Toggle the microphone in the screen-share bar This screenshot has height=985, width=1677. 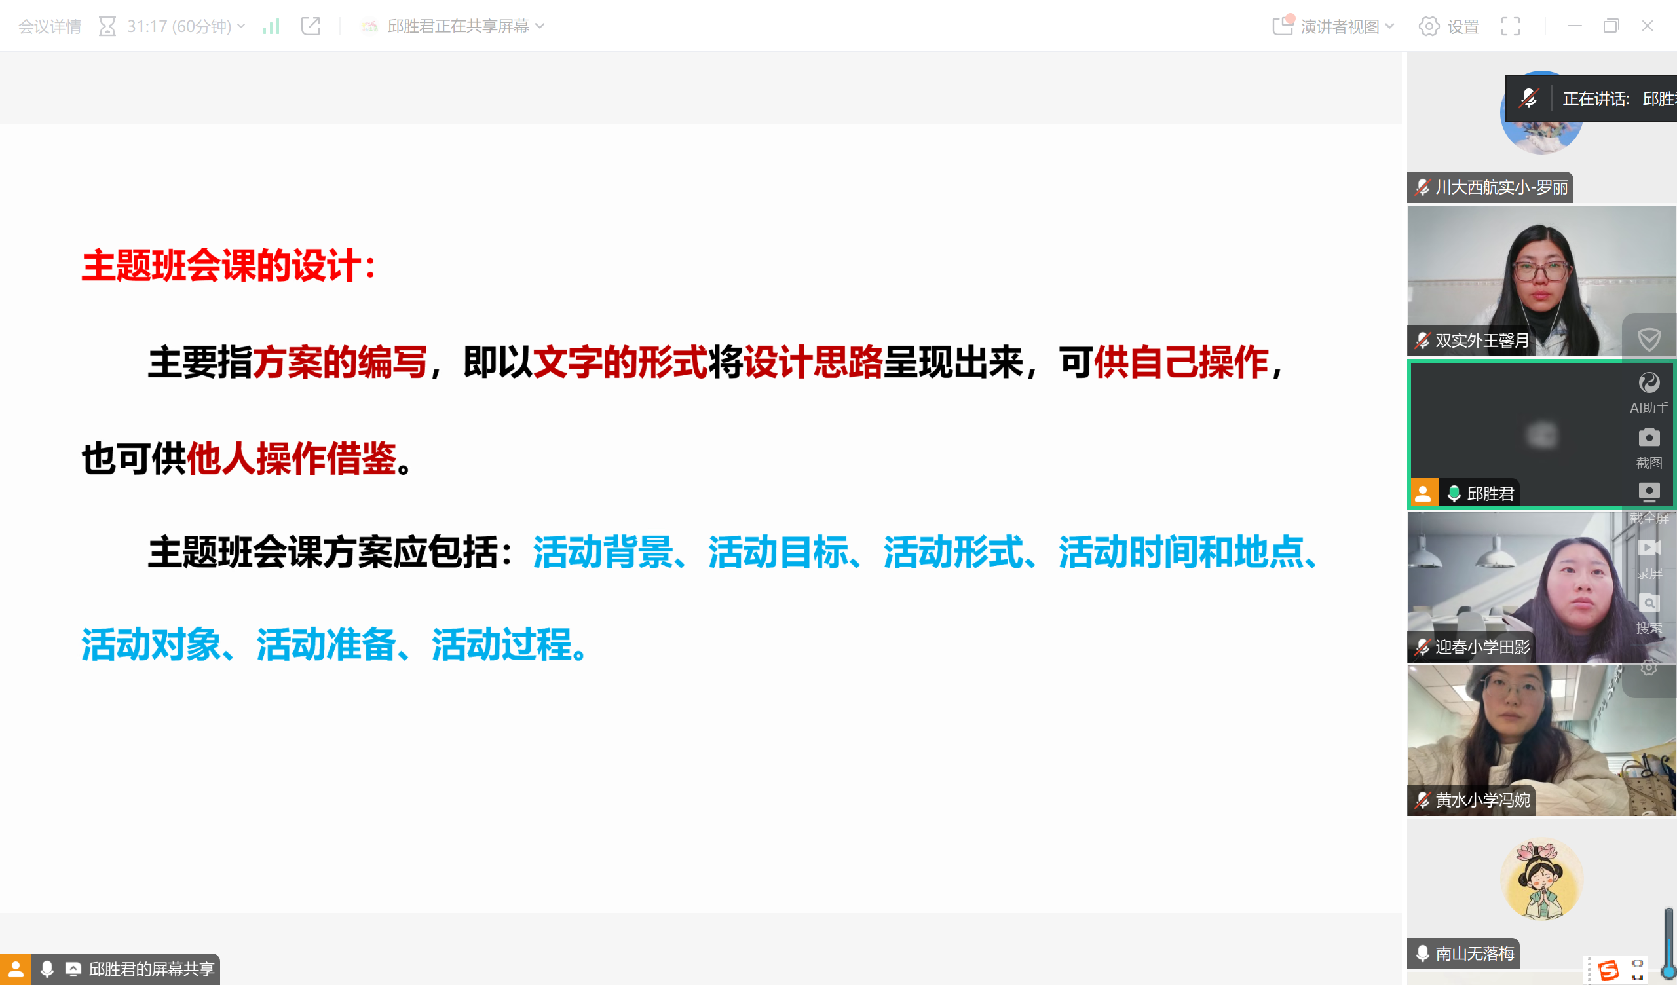pyautogui.click(x=47, y=969)
